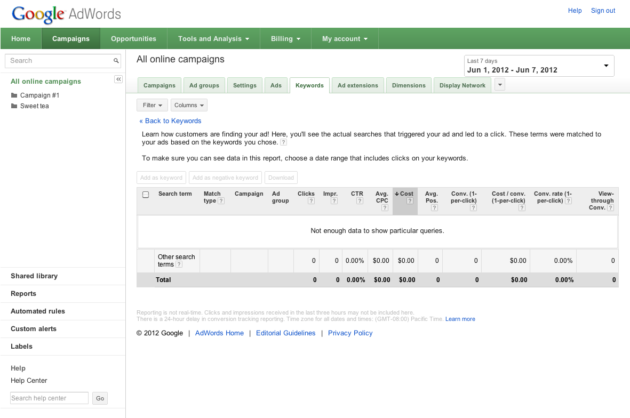Screen dimensions: 630x418
Task: Open the Campaign #1 folder
Action: (39, 95)
